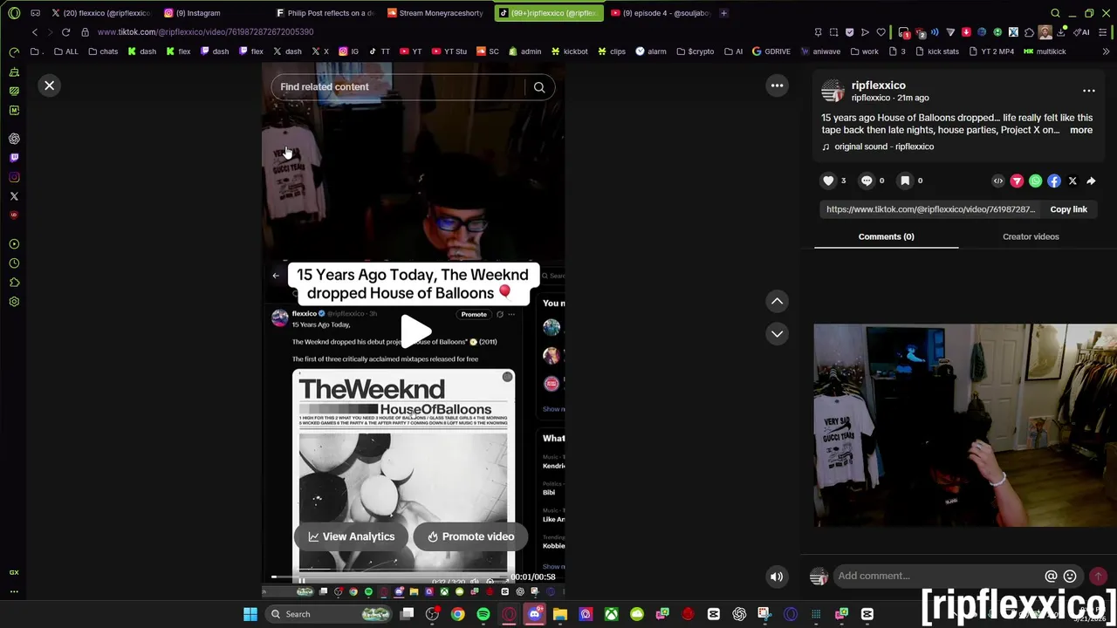Insert a mention with the @ icon
Image resolution: width=1117 pixels, height=628 pixels.
click(1051, 576)
